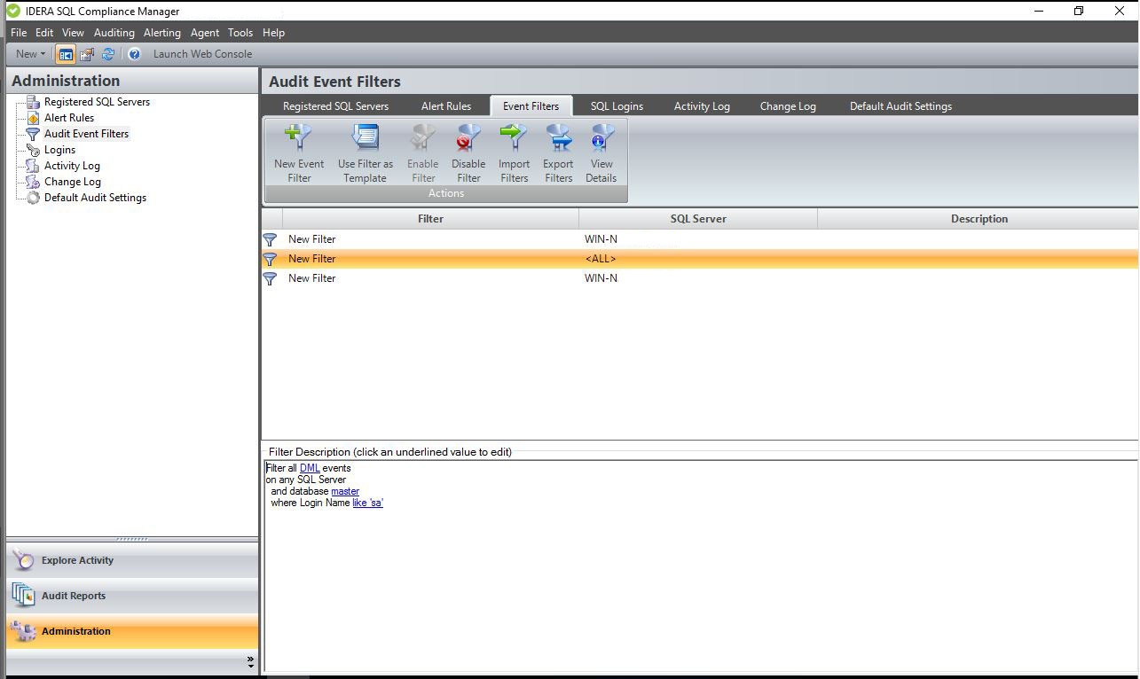1140x679 pixels.
Task: Click the Import Filters icon
Action: (514, 138)
